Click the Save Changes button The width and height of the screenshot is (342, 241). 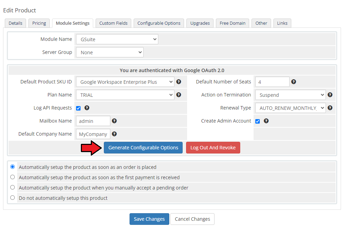[x=149, y=219]
